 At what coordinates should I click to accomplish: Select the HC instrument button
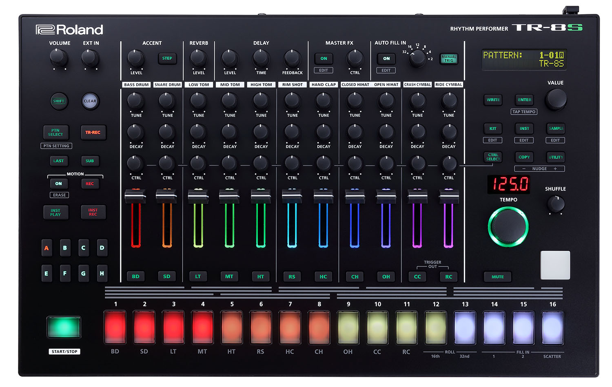(324, 276)
